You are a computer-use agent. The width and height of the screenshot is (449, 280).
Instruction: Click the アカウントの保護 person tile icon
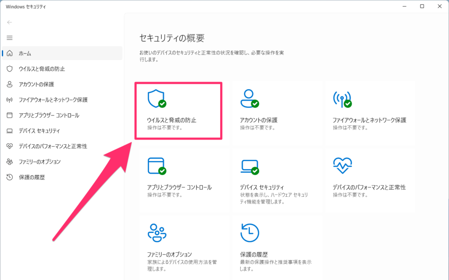pyautogui.click(x=249, y=99)
